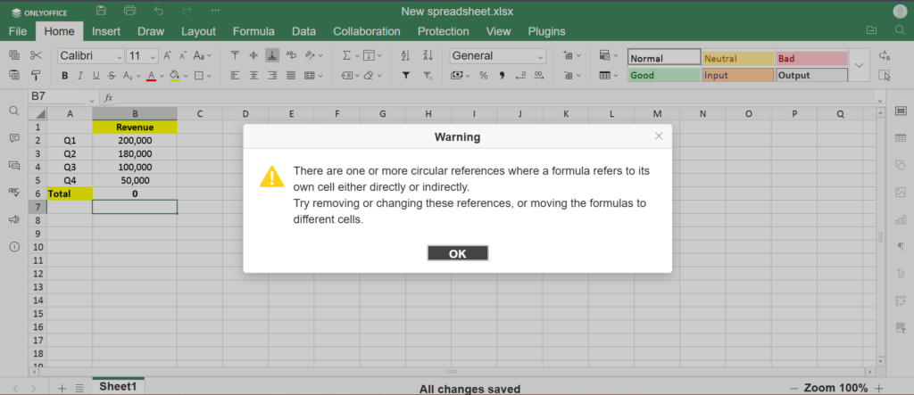Click the Save icon in the title bar
Image resolution: width=914 pixels, height=395 pixels.
click(101, 11)
